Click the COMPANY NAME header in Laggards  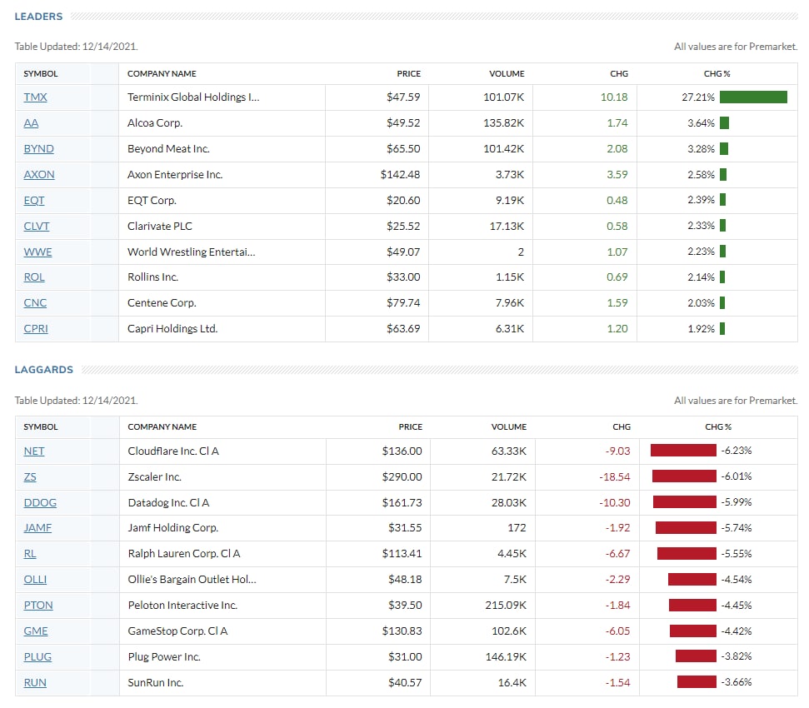click(x=162, y=427)
